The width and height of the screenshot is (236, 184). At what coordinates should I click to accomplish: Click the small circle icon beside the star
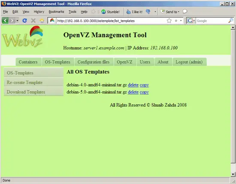point(176,21)
